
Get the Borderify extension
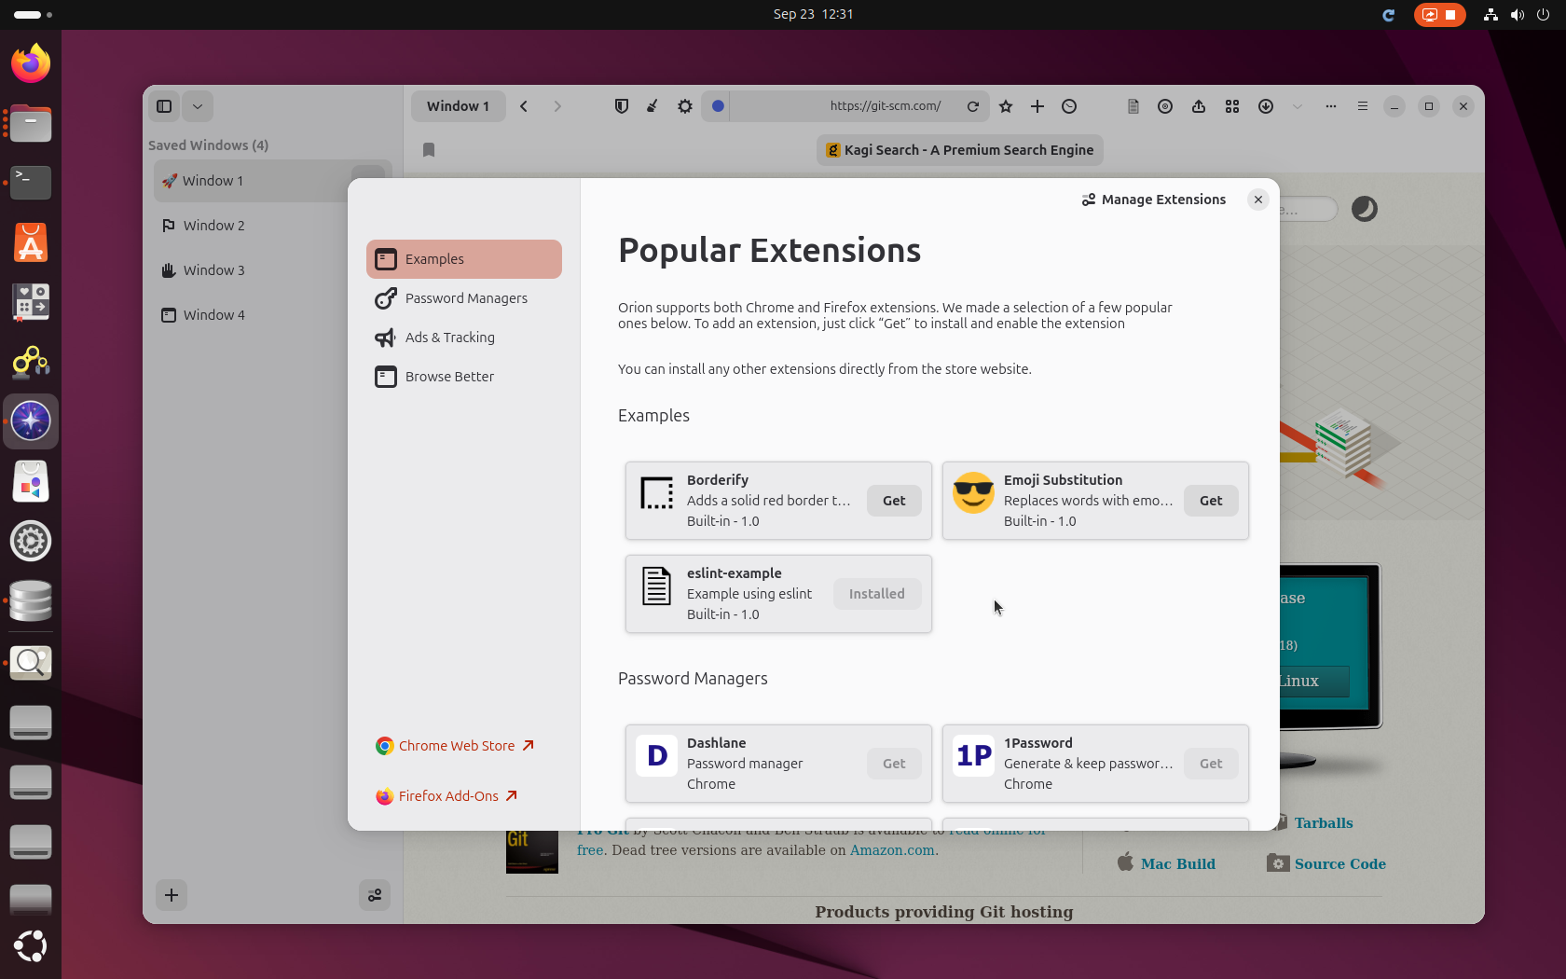click(x=894, y=501)
